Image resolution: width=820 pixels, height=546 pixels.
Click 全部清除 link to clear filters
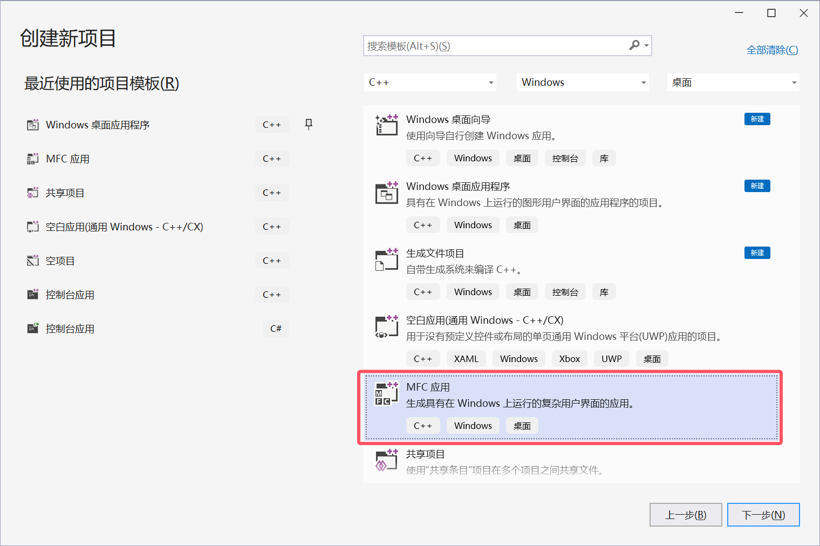[772, 50]
